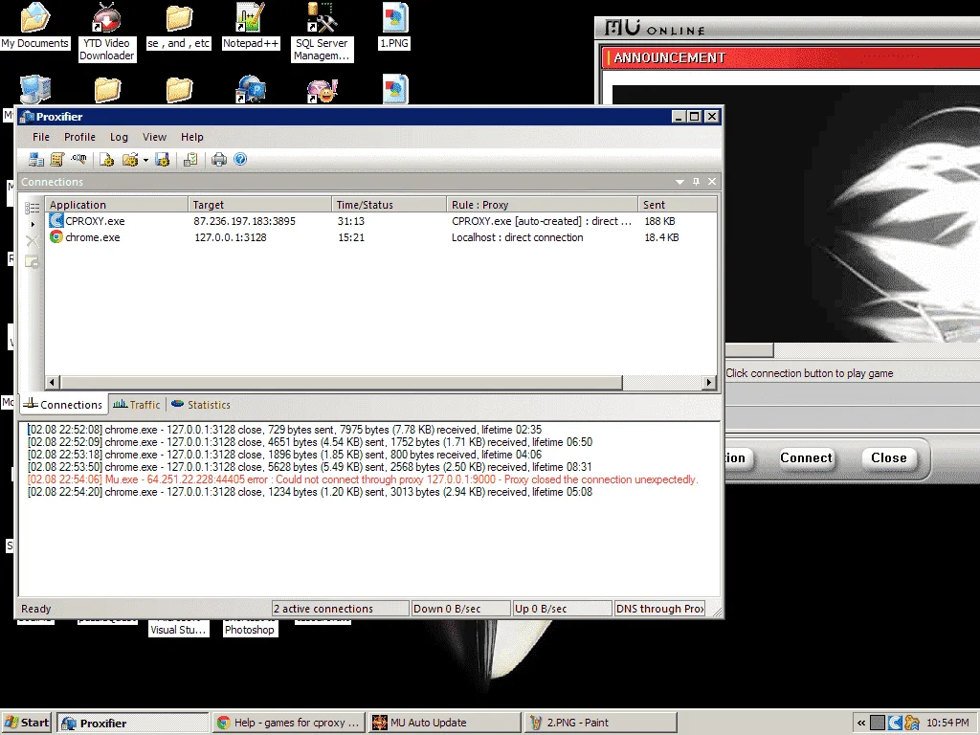Open the Connections panel options dropdown arrow
Screen dimensions: 980x735
(679, 182)
